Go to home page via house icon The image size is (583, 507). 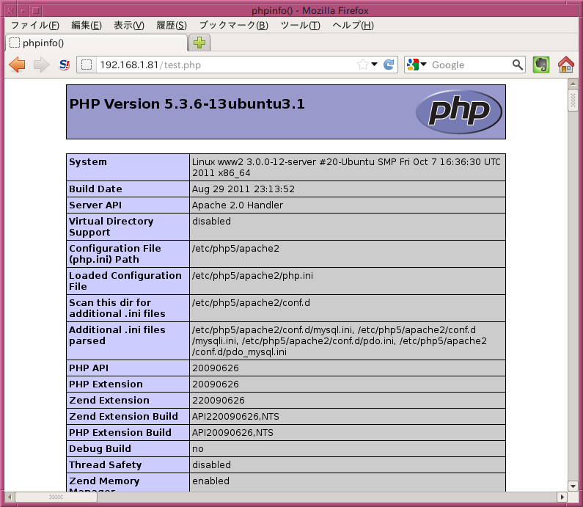(566, 65)
